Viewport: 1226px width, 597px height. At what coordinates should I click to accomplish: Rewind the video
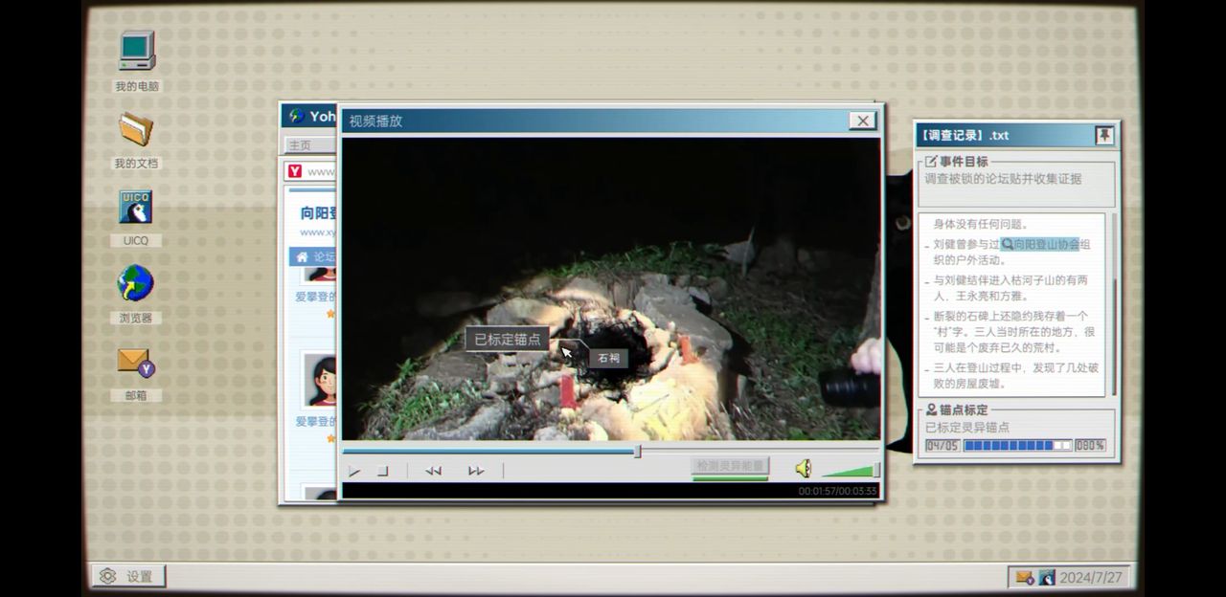(x=433, y=471)
